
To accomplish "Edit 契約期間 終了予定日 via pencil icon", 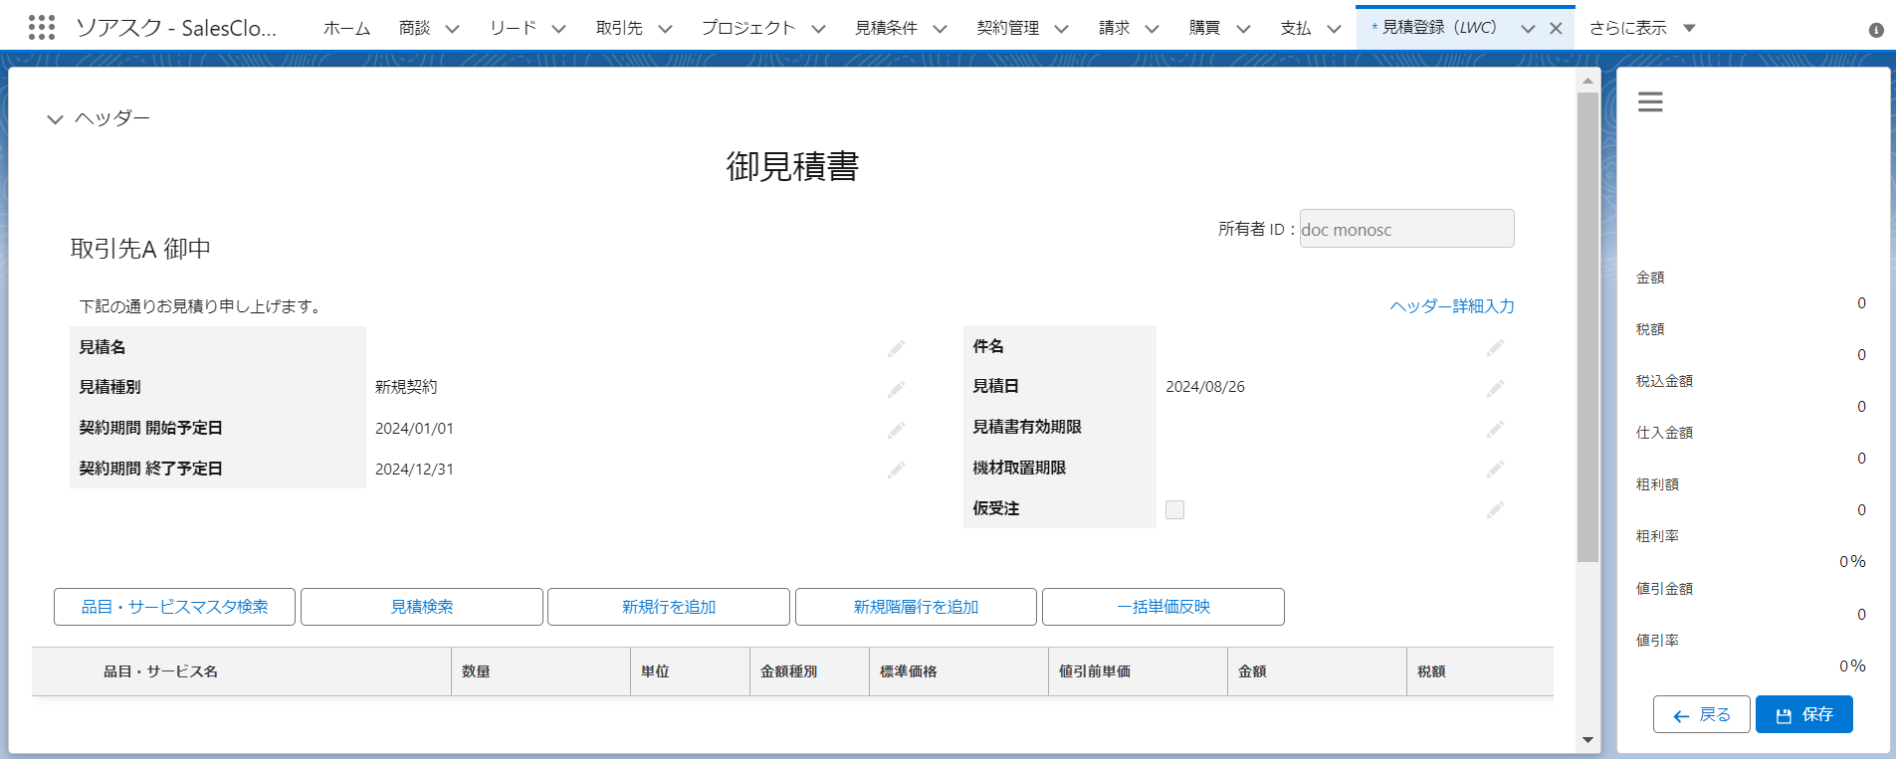I will tap(896, 470).
